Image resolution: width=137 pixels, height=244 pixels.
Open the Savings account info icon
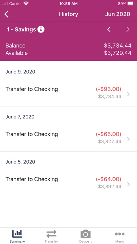[41, 29]
